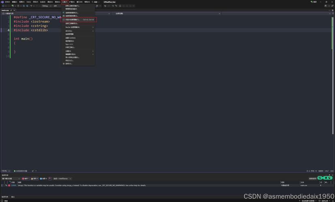Open the Git menu

[29, 2]
